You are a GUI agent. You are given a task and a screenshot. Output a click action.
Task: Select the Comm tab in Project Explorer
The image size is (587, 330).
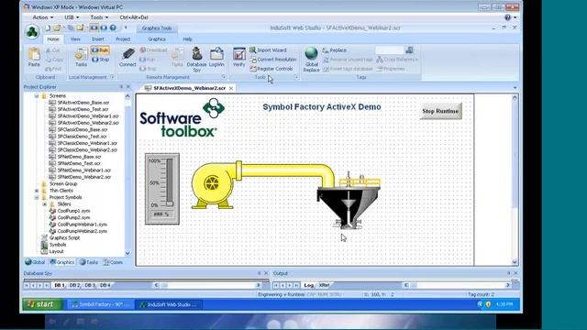[x=113, y=262]
